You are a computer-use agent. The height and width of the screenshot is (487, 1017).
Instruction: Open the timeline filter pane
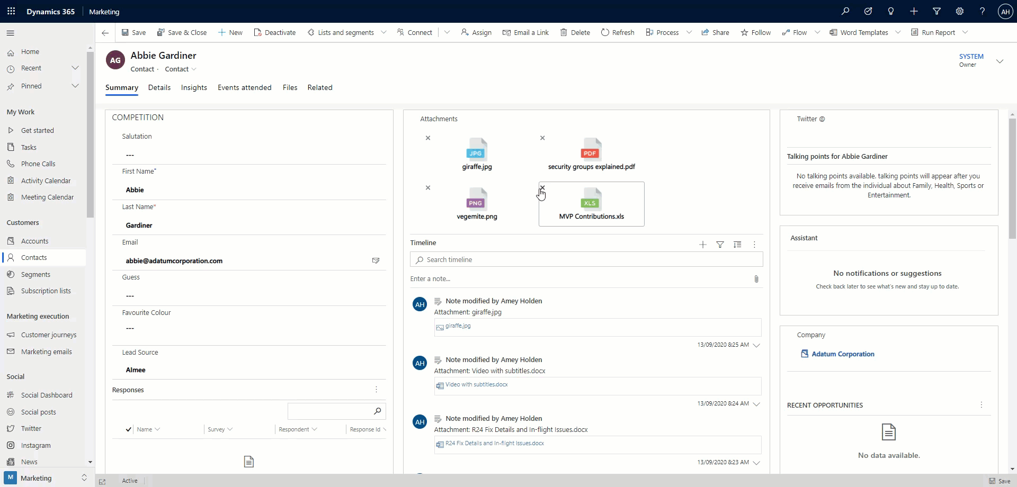pyautogui.click(x=720, y=245)
